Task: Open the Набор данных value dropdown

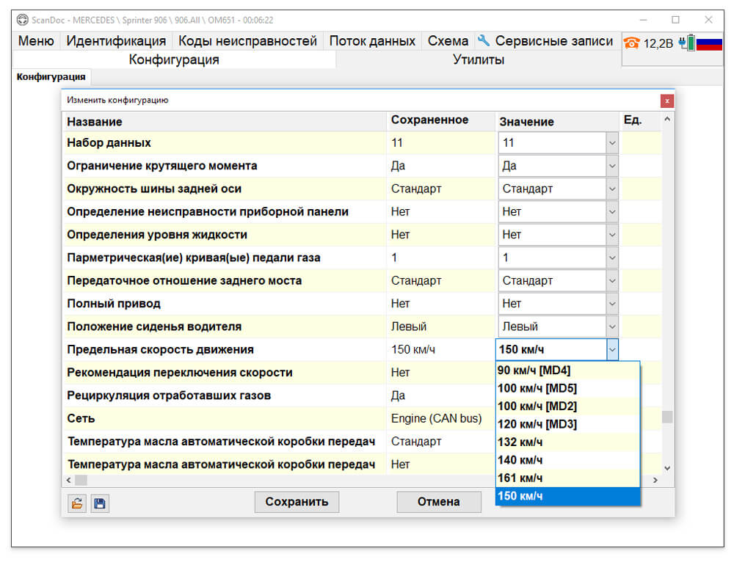Action: point(612,143)
